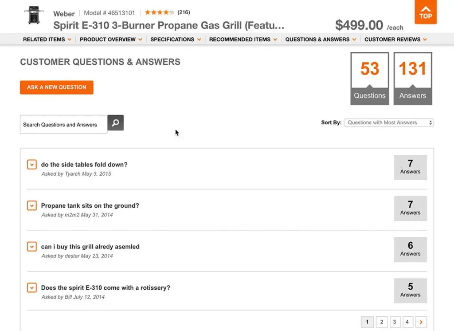
Task: Click the search magnifier icon button
Action: point(115,123)
